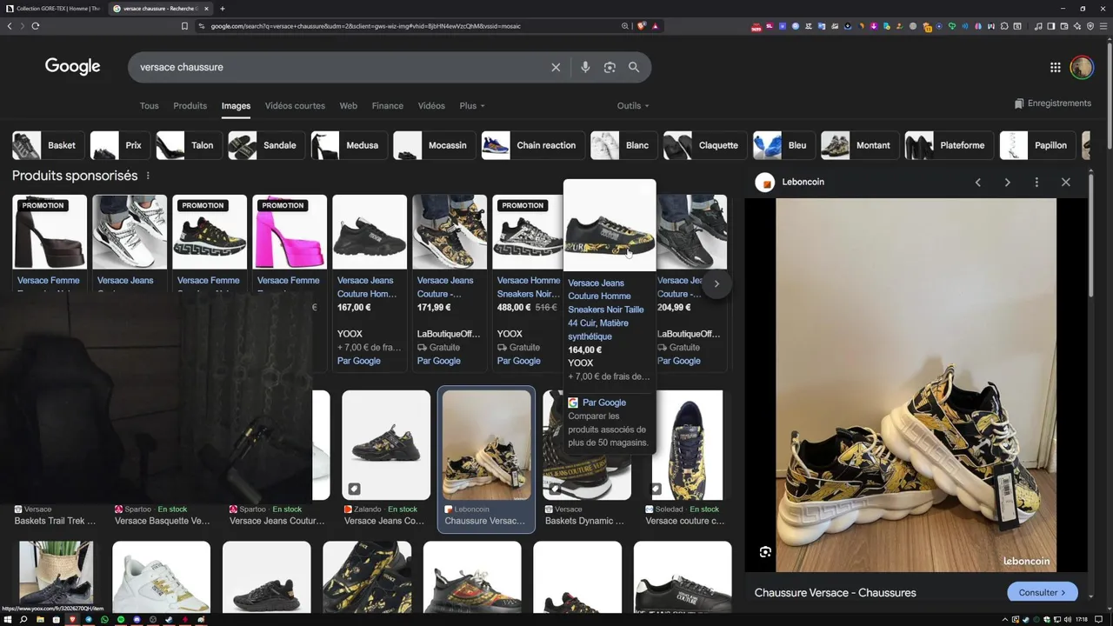The image size is (1113, 626).
Task: Filter images by Sandale chip
Action: click(x=267, y=145)
